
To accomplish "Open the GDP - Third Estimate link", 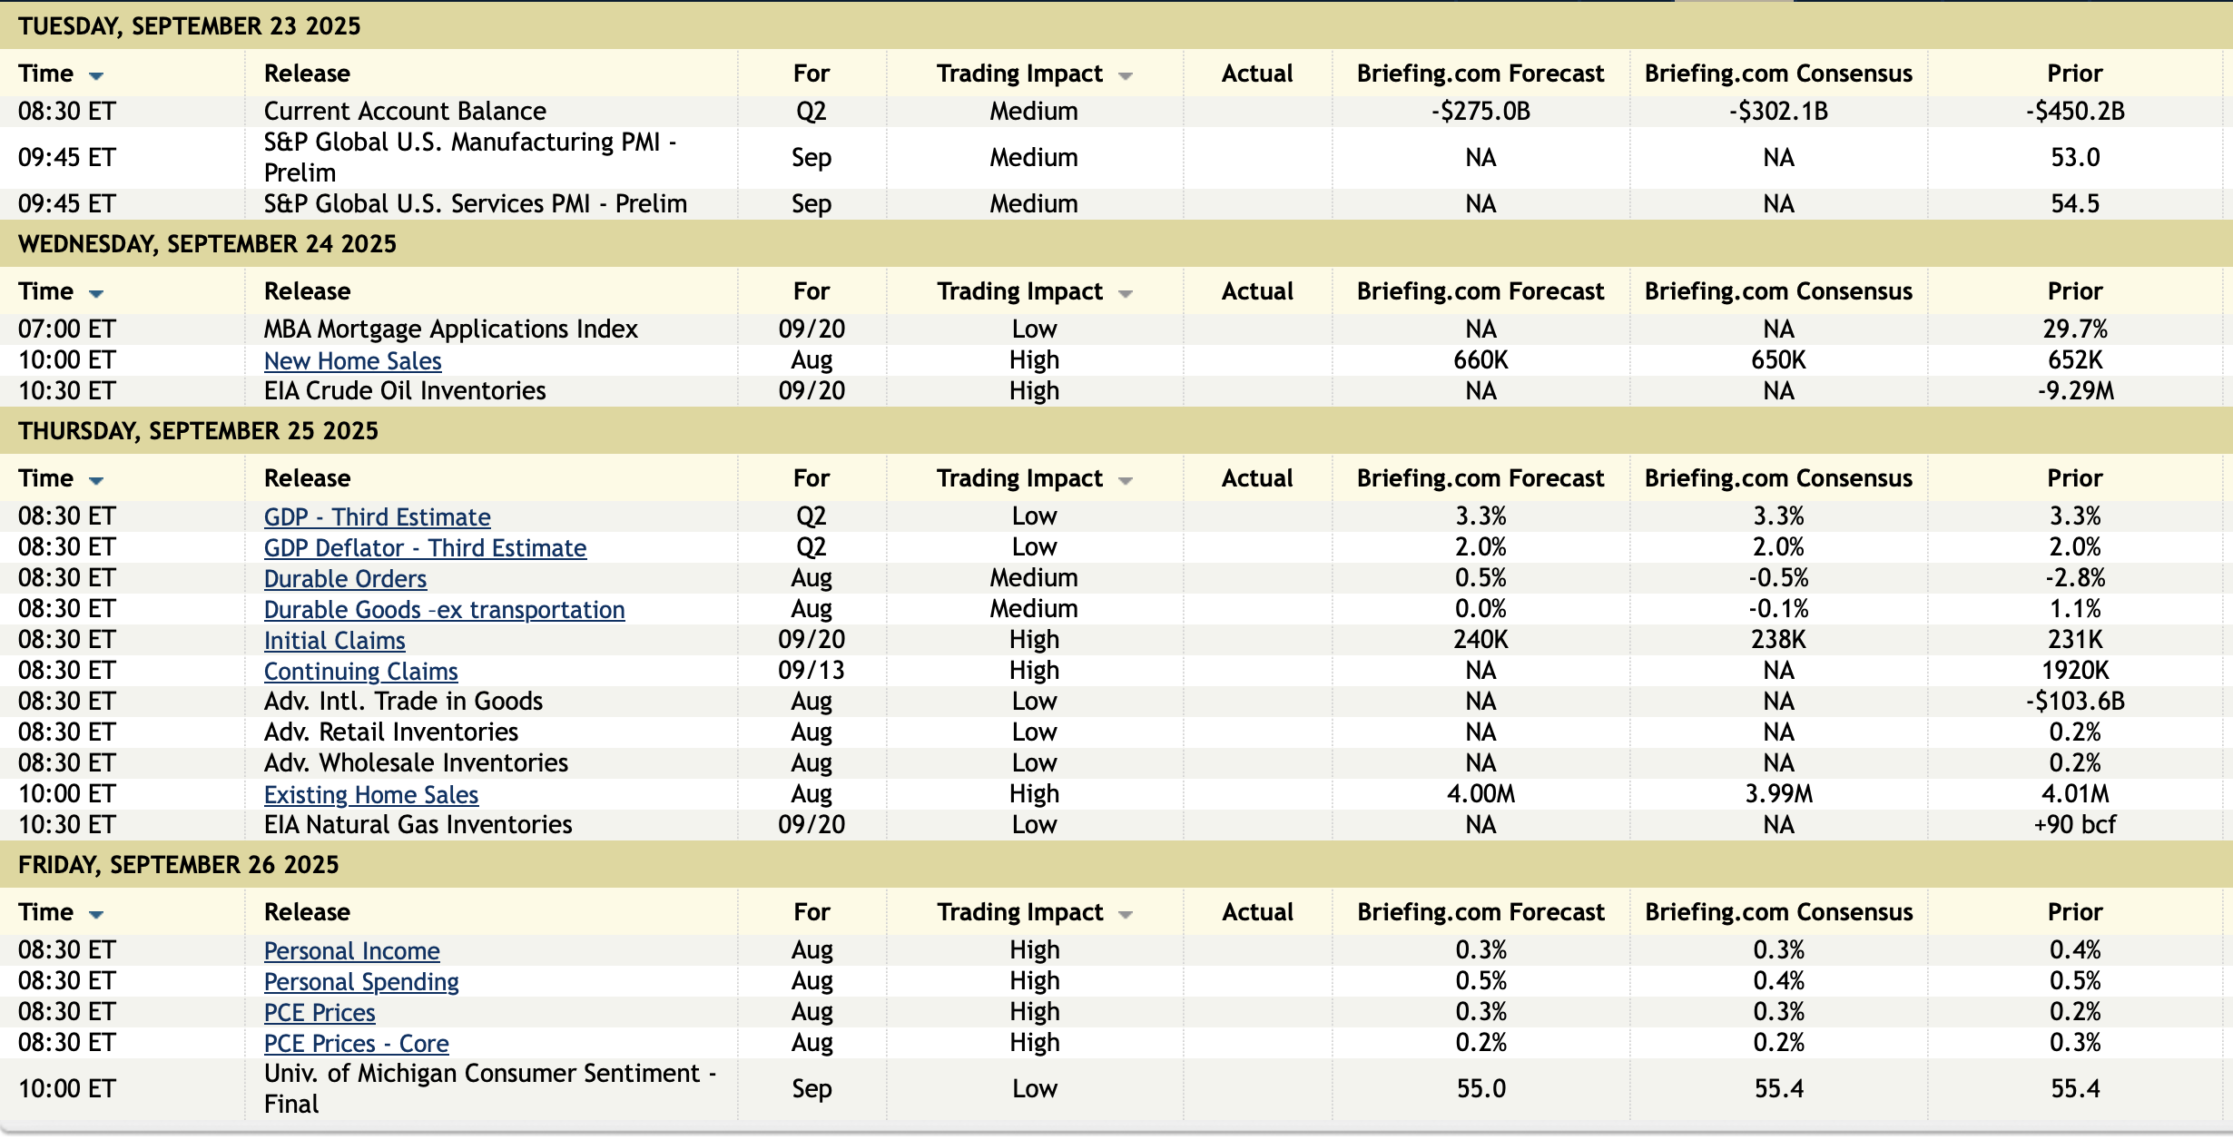I will tap(377, 517).
